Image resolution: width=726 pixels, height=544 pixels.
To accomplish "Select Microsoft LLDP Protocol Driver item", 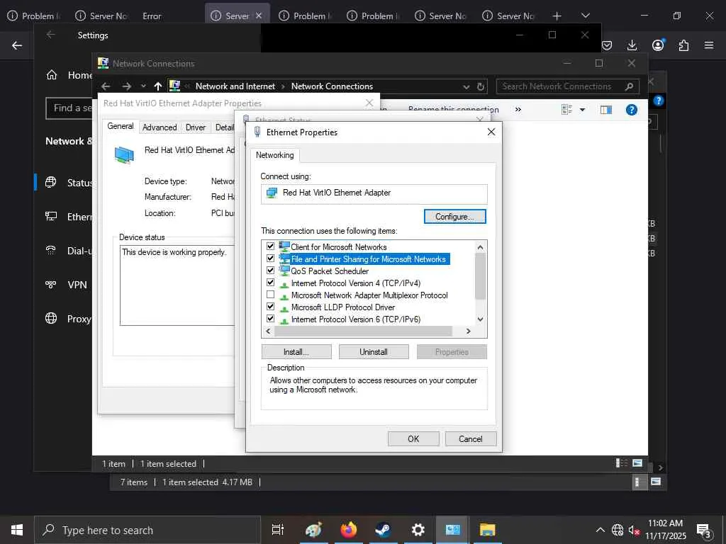I will [x=342, y=307].
